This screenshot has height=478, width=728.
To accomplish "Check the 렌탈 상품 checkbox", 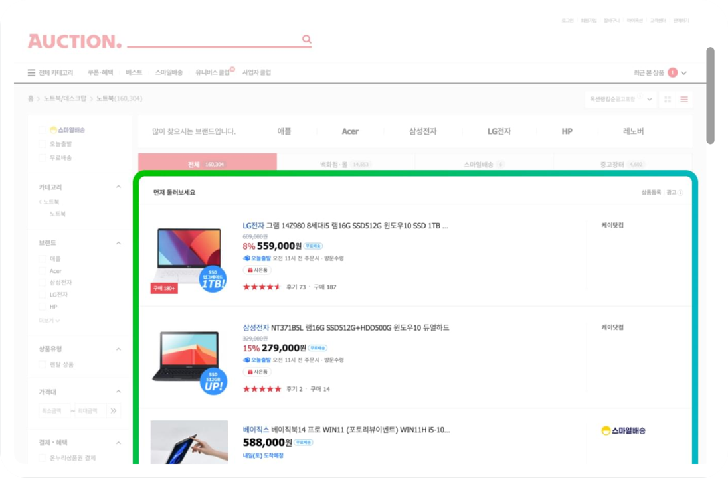I will coord(43,364).
